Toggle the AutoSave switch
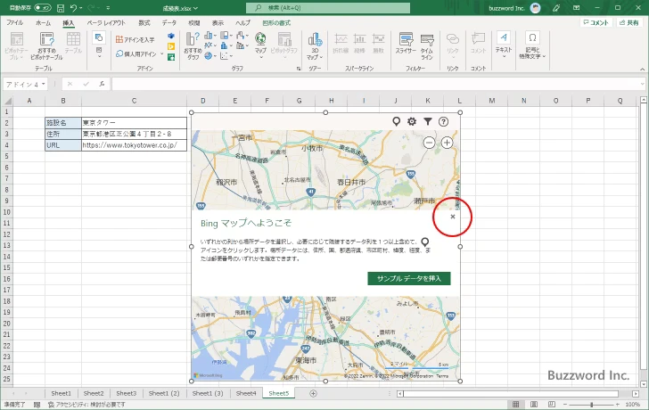 click(43, 8)
